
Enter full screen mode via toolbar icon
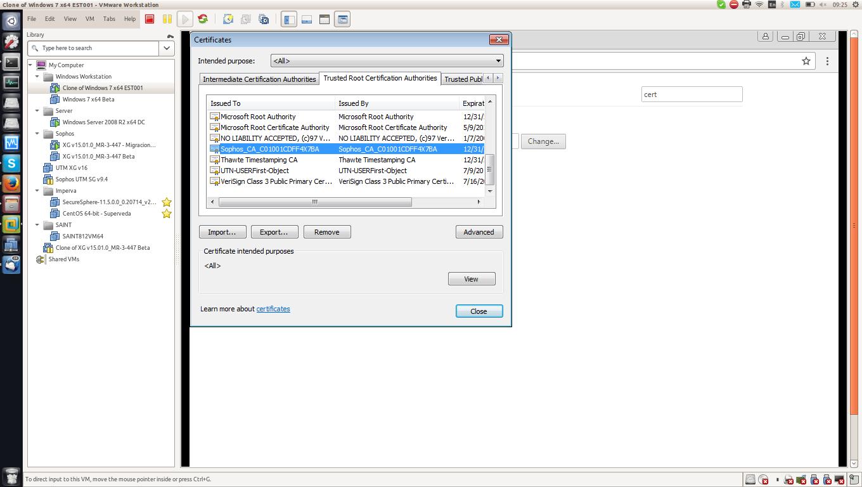coord(325,19)
